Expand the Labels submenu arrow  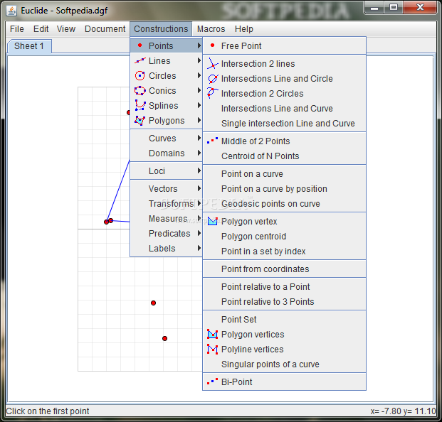(199, 248)
